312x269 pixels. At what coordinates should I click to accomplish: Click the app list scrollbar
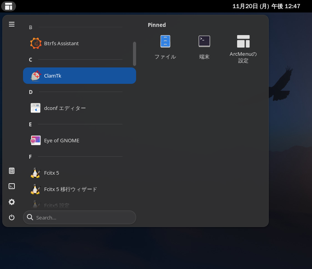point(135,54)
